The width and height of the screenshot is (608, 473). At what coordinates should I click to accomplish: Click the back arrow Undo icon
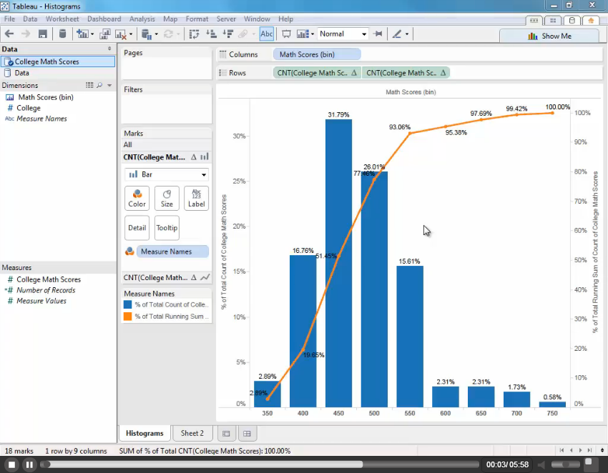[x=9, y=34]
